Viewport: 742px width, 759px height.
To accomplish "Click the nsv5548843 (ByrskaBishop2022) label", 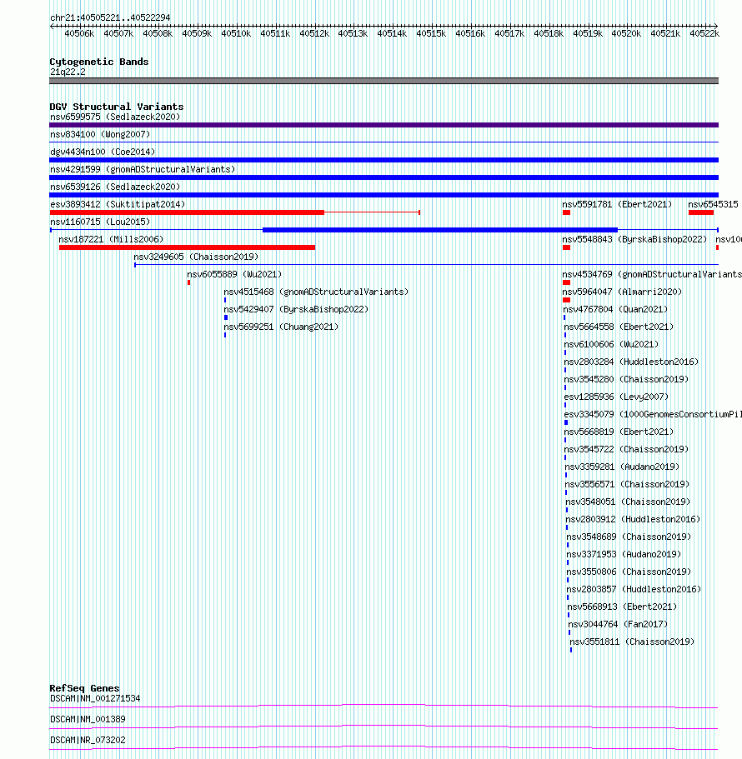I will coord(634,238).
